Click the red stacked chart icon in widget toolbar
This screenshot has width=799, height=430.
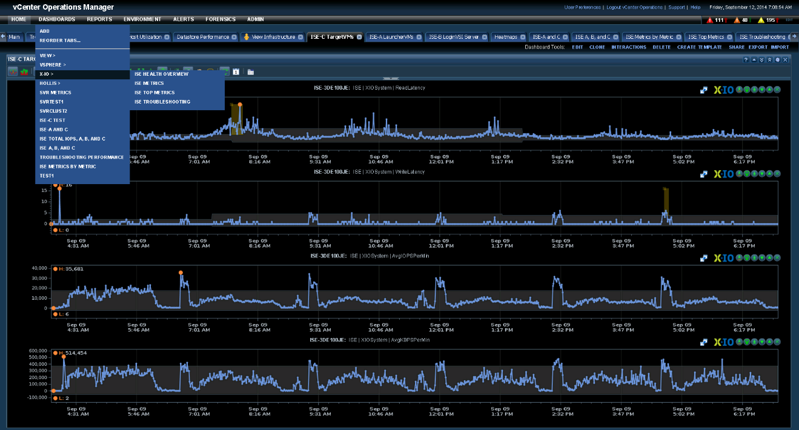click(24, 71)
